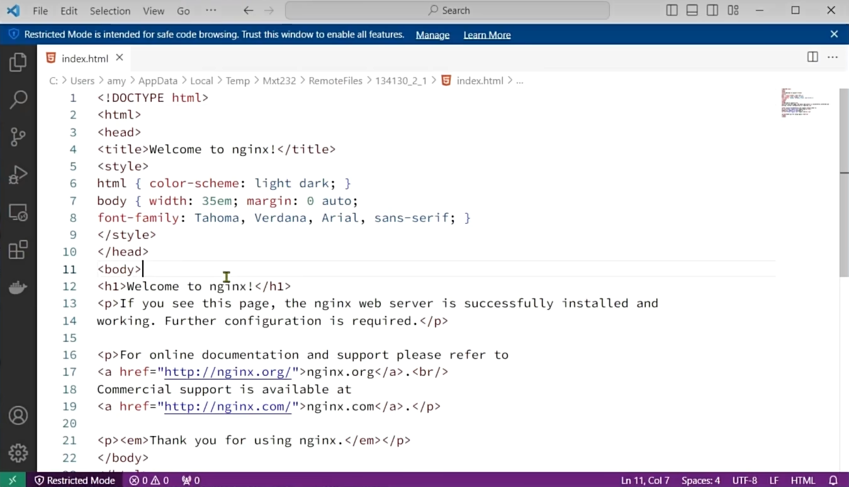Image resolution: width=849 pixels, height=487 pixels.
Task: Click the Learn More link in the banner
Action: pyautogui.click(x=487, y=35)
